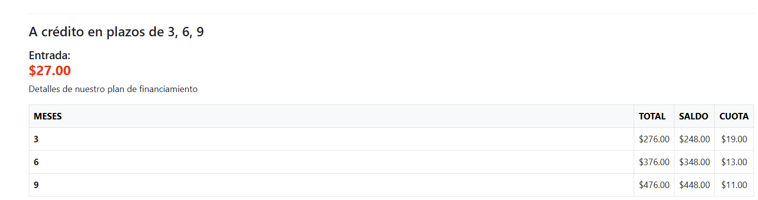758x200 pixels.
Task: Click the $448.00 saldo cell
Action: (x=694, y=185)
